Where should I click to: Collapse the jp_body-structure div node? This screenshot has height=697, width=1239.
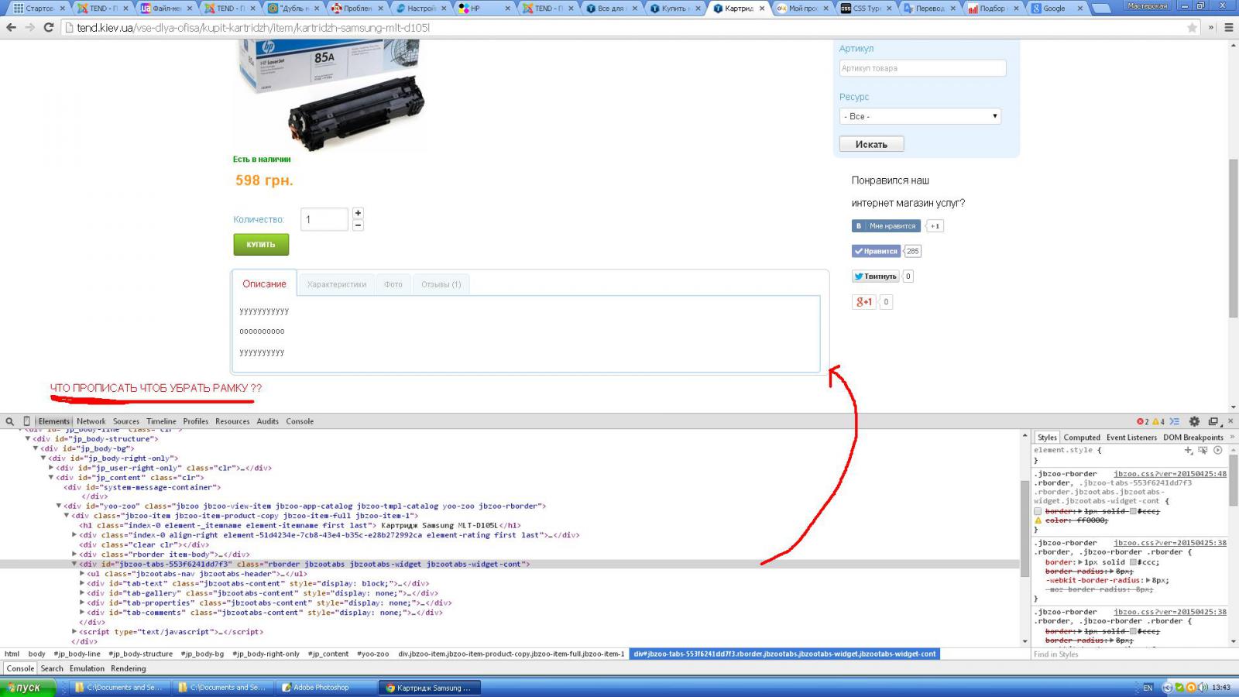pos(28,439)
